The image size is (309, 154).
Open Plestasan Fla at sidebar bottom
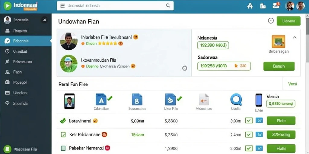[x=26, y=149]
